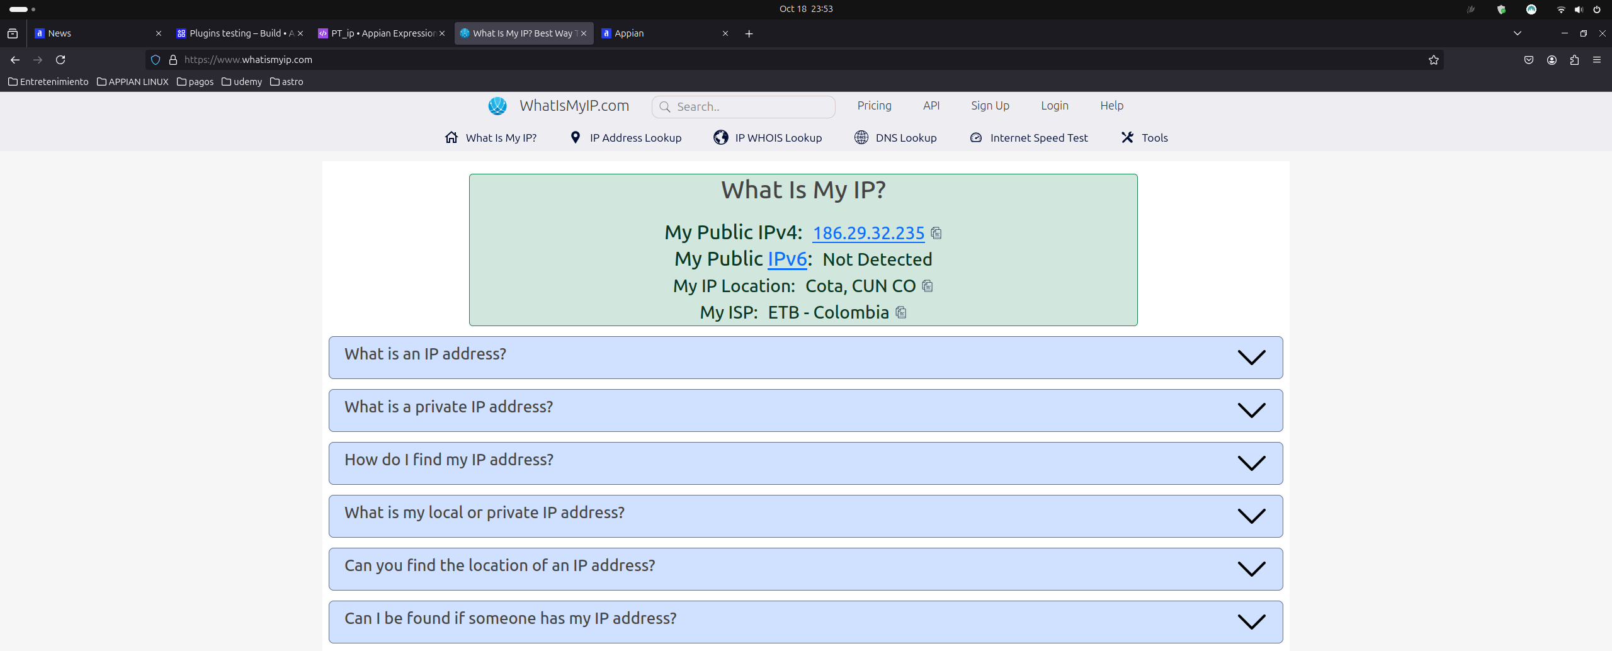Expand 'What is an IP address?' section
The image size is (1612, 651).
(805, 357)
